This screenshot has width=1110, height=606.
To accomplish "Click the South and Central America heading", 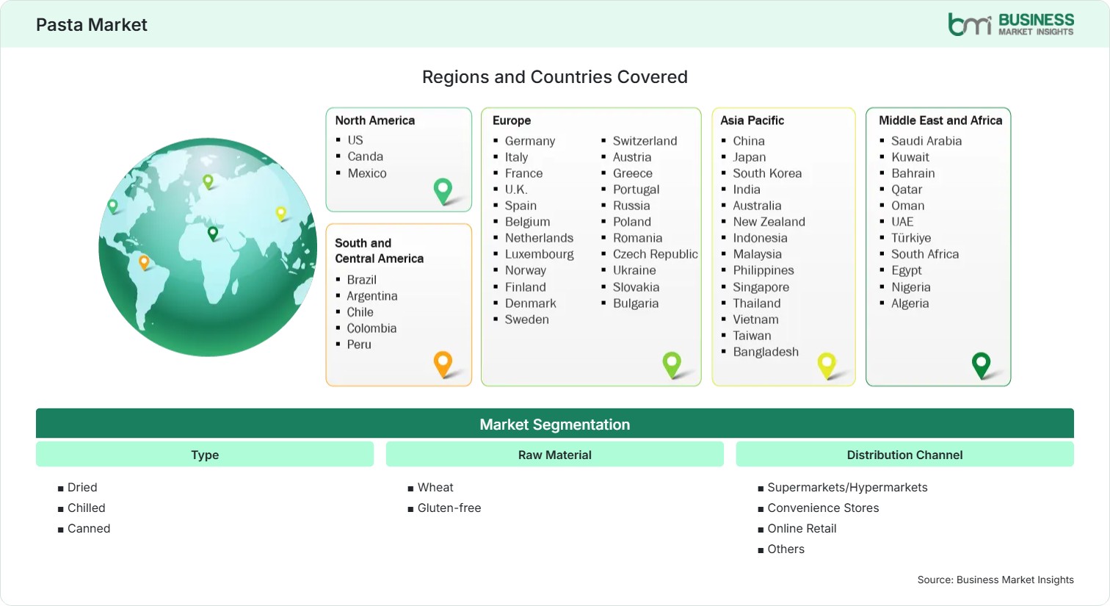I will click(380, 250).
